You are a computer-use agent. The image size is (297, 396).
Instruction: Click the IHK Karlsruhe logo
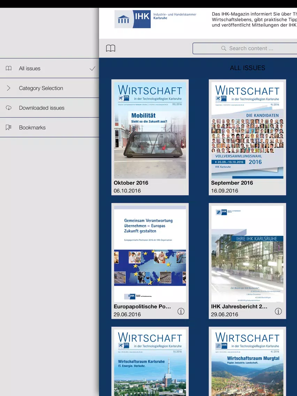[x=132, y=19]
